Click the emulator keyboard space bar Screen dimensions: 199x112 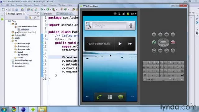[x=164, y=79]
